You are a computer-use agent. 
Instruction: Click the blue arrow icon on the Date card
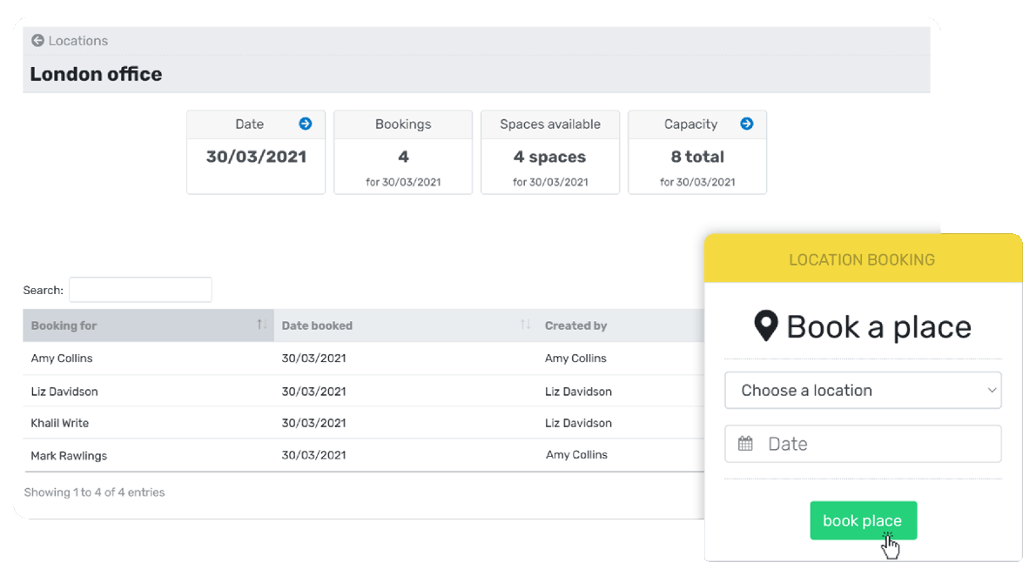pyautogui.click(x=304, y=124)
